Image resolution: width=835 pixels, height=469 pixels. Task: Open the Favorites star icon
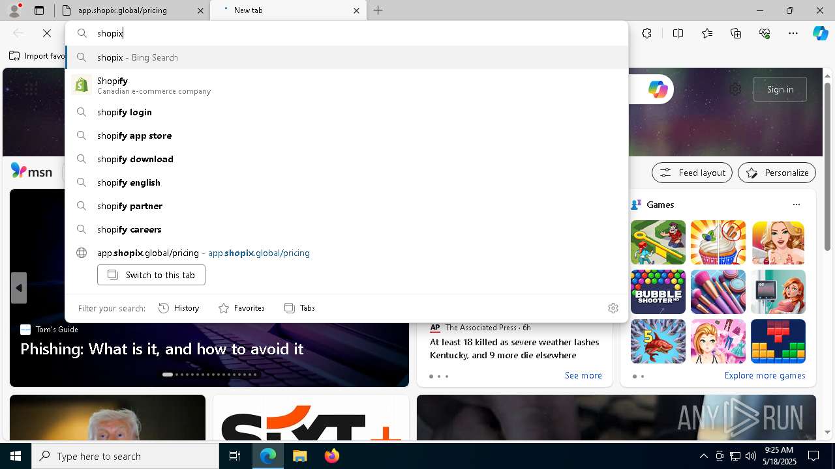click(x=707, y=33)
